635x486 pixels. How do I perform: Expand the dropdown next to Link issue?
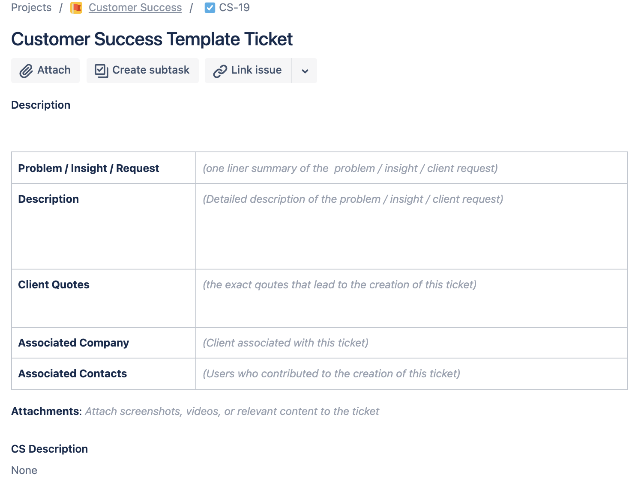305,71
